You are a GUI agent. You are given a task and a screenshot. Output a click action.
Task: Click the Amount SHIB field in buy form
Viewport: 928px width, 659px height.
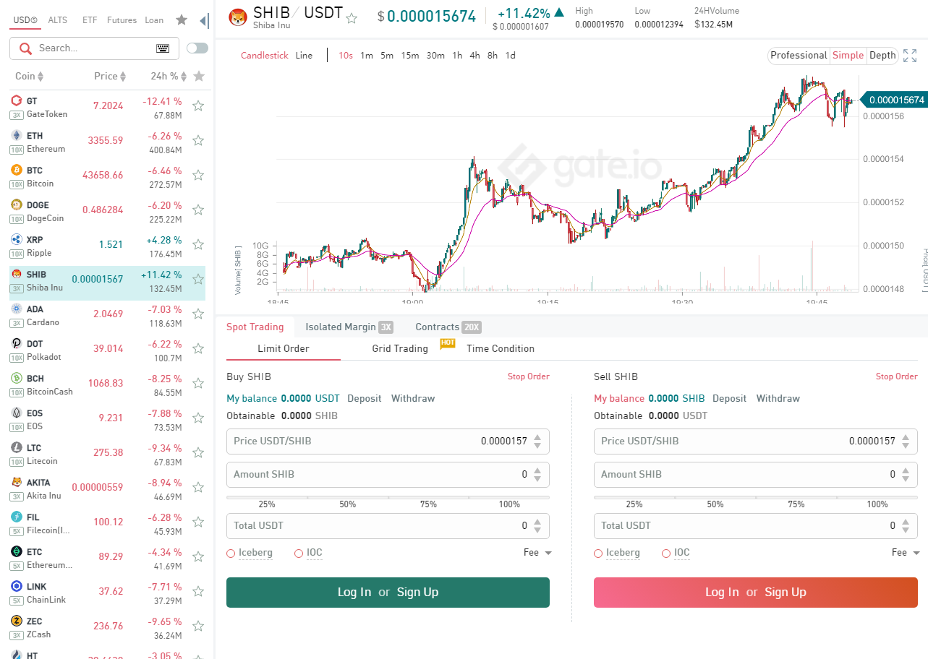pos(376,475)
